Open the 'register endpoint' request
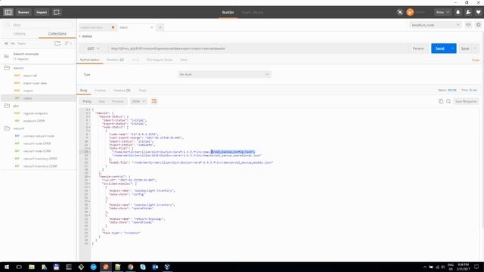The height and width of the screenshot is (272, 484). 36,113
